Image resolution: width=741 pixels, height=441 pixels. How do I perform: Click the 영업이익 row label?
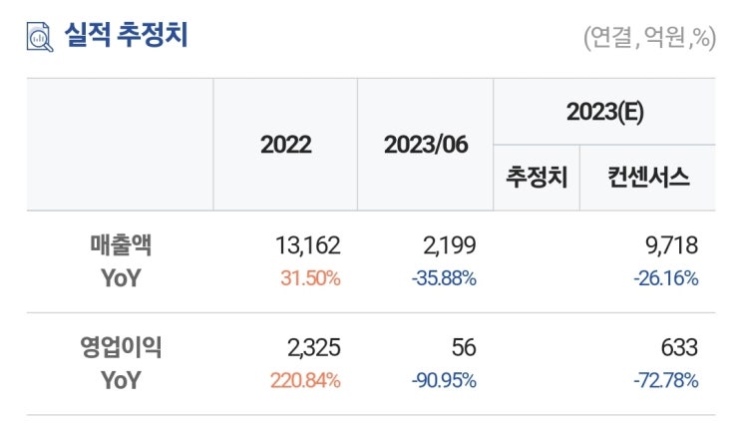point(121,347)
